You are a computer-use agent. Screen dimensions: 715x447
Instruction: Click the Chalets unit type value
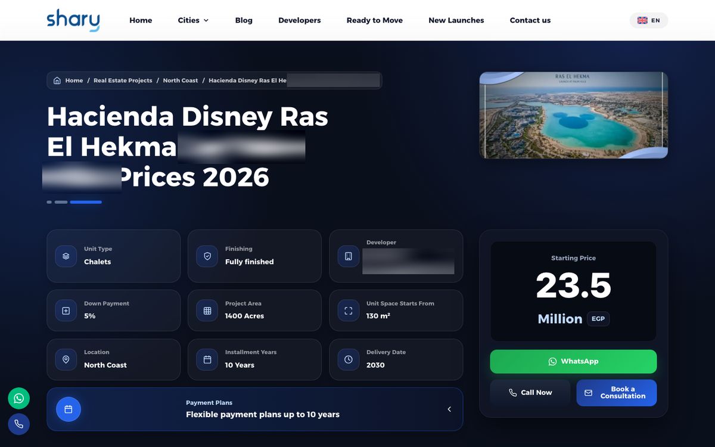point(98,262)
